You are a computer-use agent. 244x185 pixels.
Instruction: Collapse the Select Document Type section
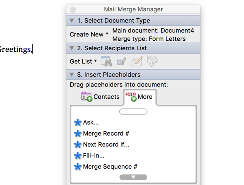click(72, 21)
